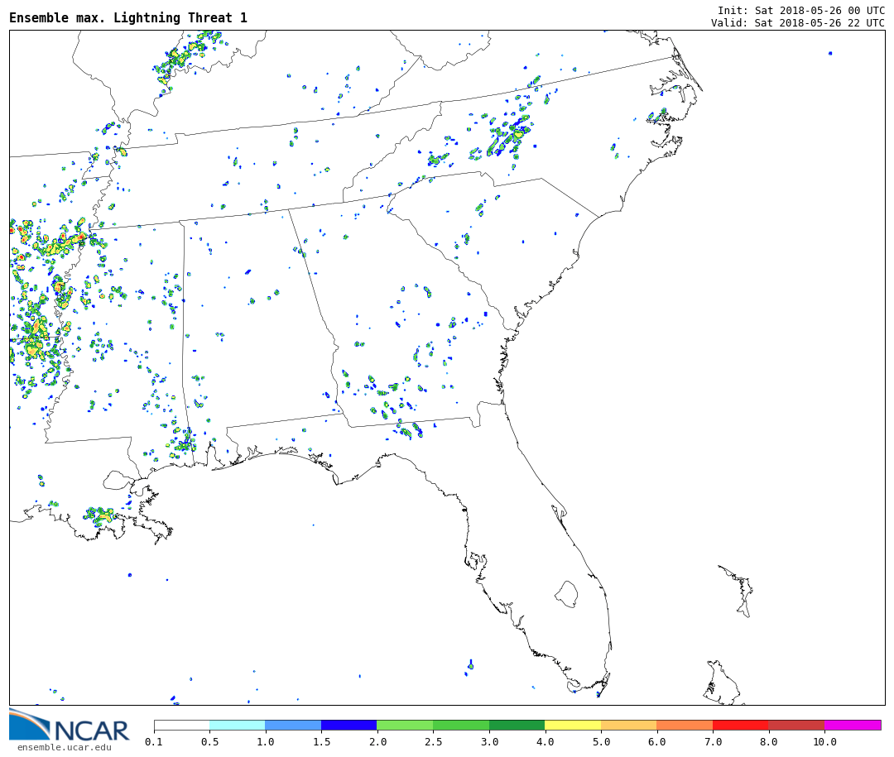This screenshot has width=894, height=757.
Task: Click the NCAR logo
Action: pos(69,725)
